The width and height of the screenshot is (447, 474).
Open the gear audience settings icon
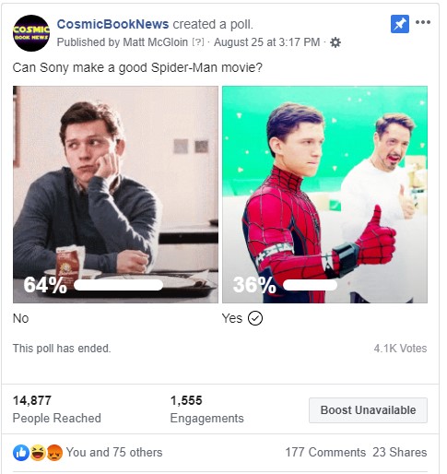click(335, 42)
